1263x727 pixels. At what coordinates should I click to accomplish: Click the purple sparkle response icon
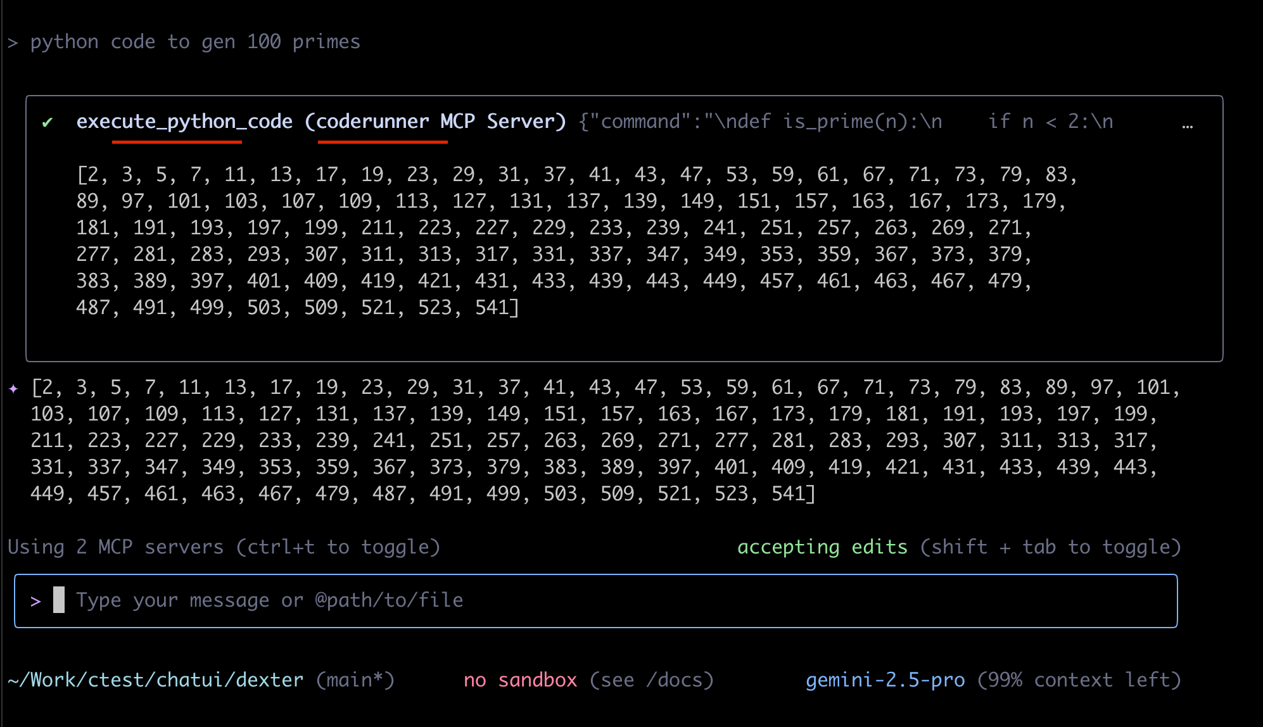tap(13, 388)
